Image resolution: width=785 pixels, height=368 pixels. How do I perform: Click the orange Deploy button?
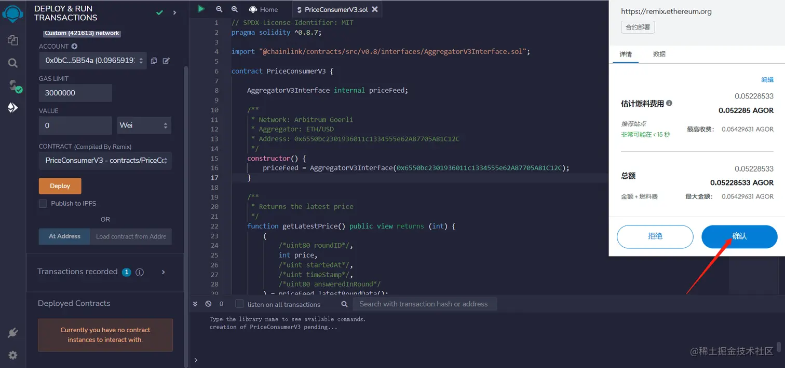[60, 186]
